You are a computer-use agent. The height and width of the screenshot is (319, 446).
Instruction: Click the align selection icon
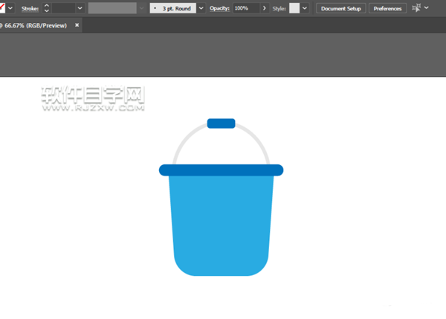[417, 8]
